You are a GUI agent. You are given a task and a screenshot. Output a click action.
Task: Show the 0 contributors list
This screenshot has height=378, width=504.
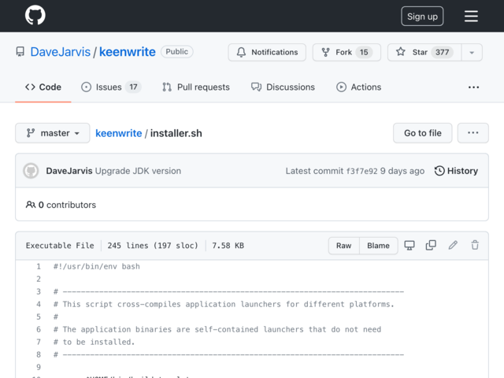coord(61,205)
